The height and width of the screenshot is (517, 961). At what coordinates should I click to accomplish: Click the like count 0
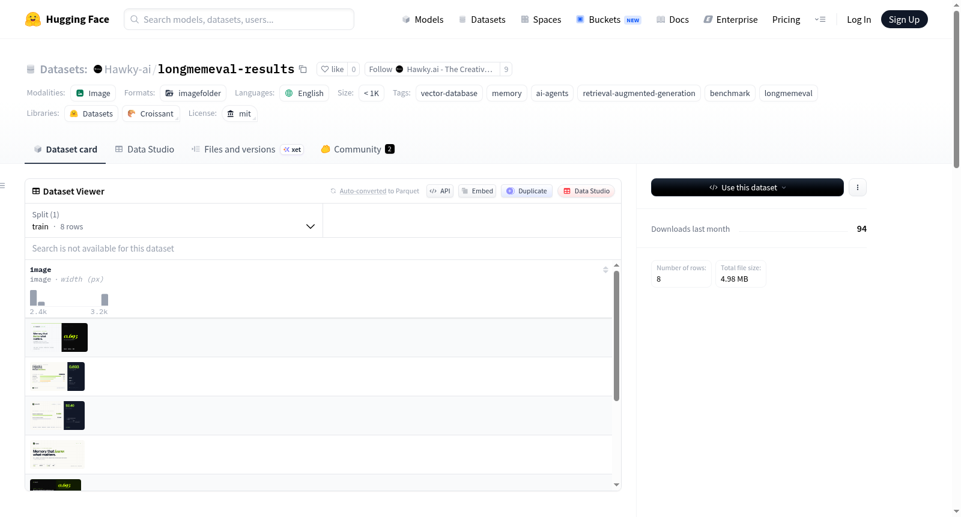pyautogui.click(x=354, y=69)
